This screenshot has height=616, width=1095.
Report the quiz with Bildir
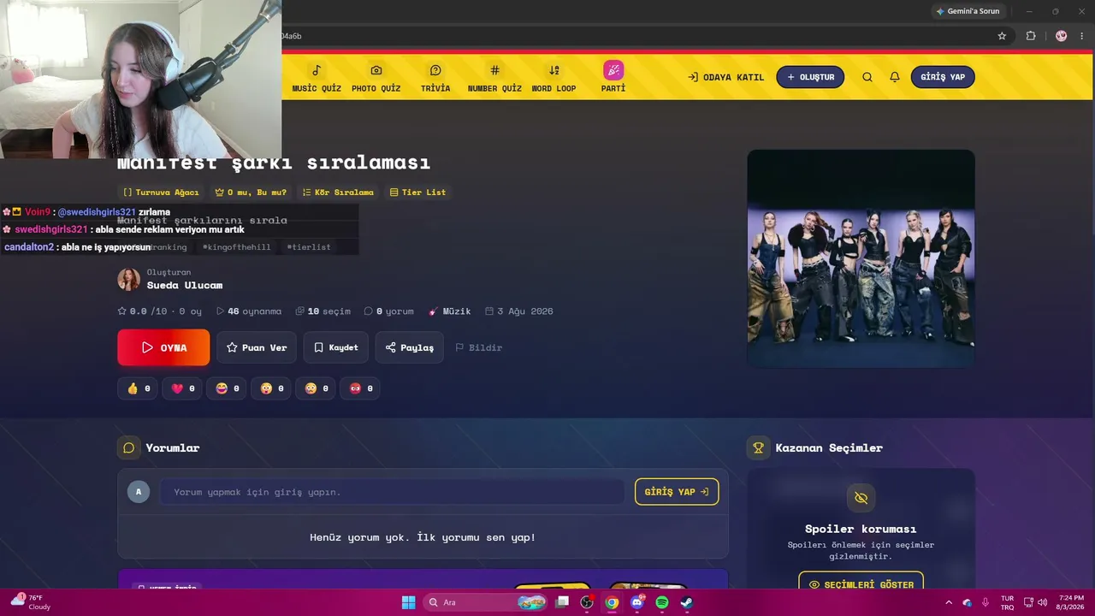pyautogui.click(x=478, y=347)
